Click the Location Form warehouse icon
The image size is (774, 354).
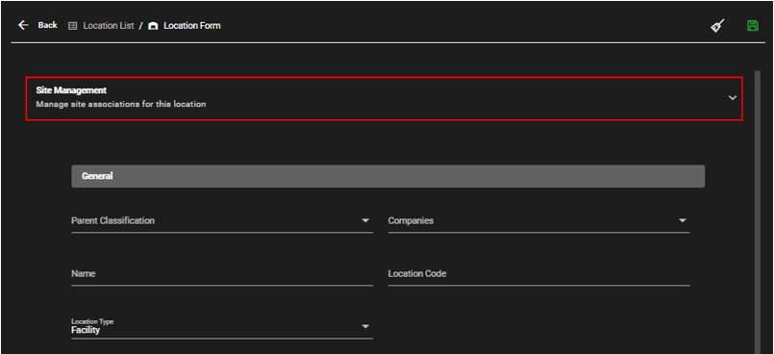(x=153, y=26)
